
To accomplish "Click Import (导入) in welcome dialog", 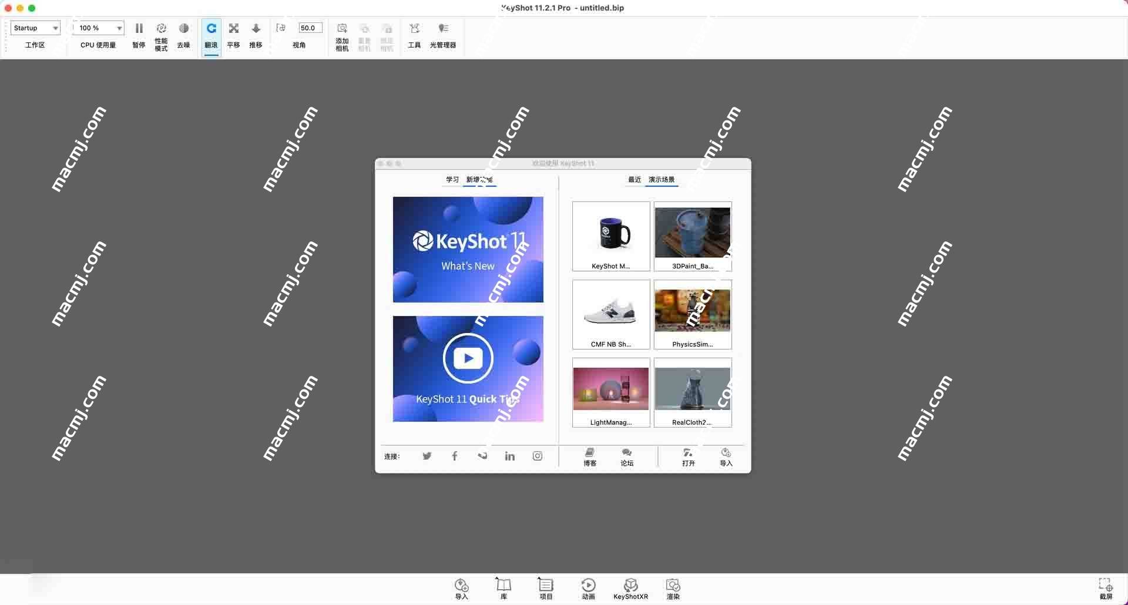I will 726,457.
